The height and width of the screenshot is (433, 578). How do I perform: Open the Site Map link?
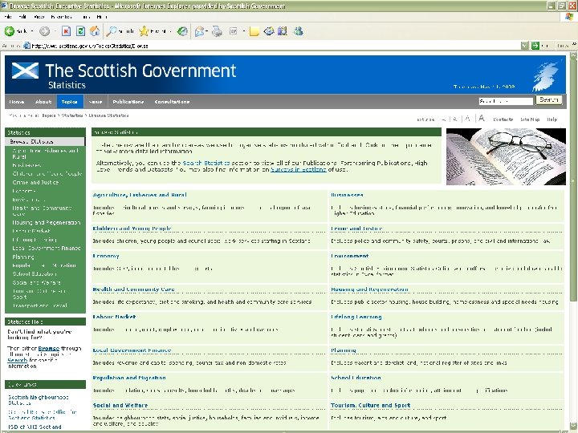(530, 119)
